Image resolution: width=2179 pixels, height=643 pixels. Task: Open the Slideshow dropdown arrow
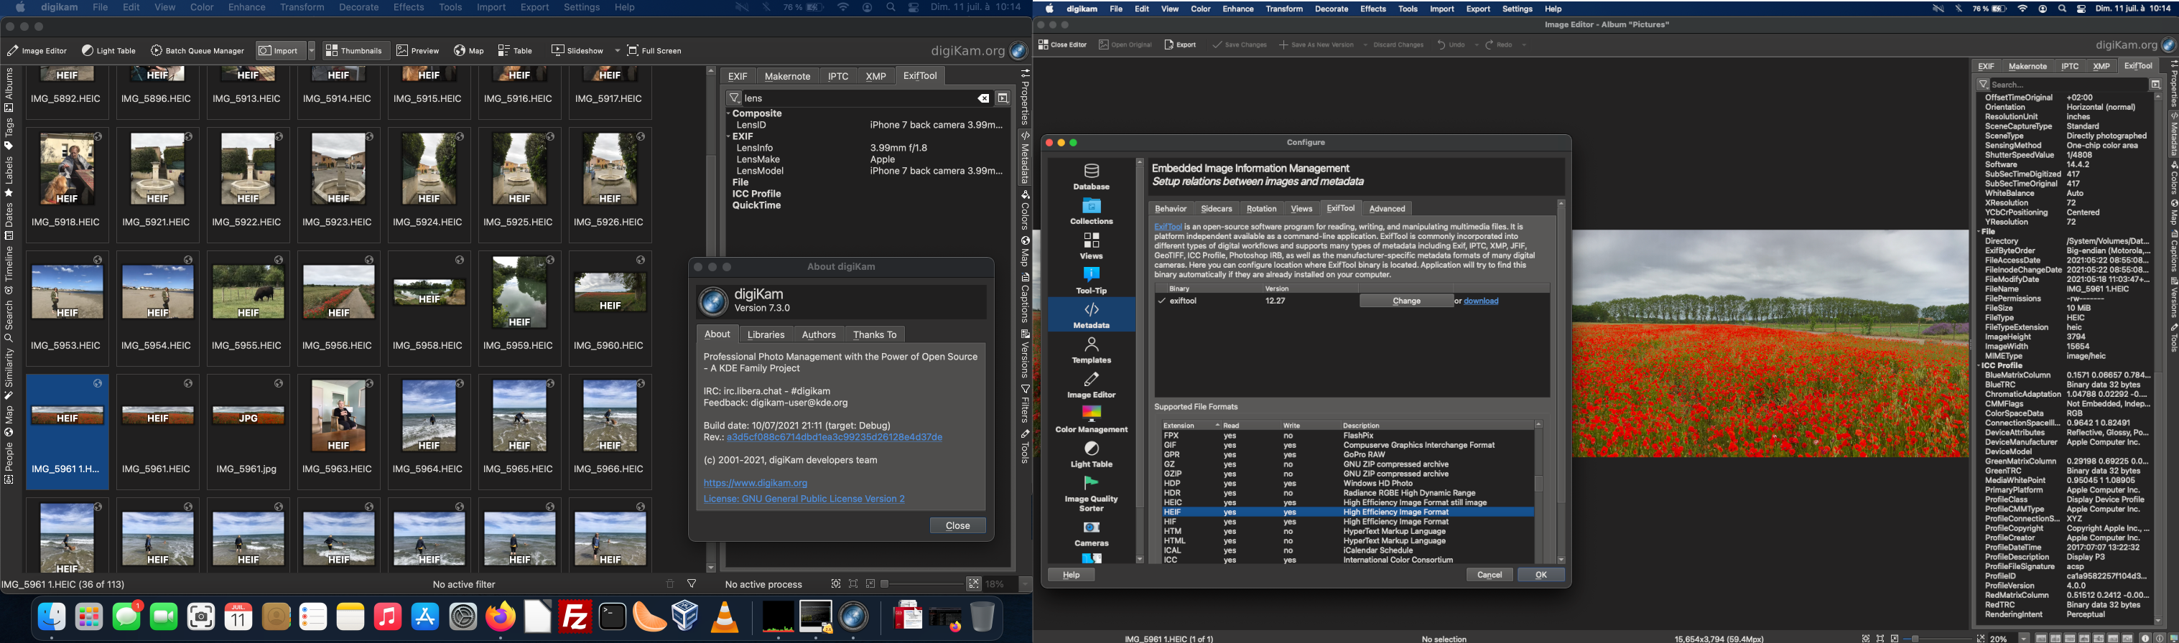pos(617,51)
